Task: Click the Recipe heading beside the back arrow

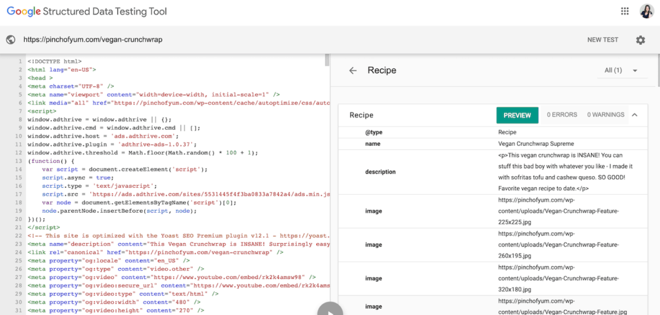Action: coord(382,71)
